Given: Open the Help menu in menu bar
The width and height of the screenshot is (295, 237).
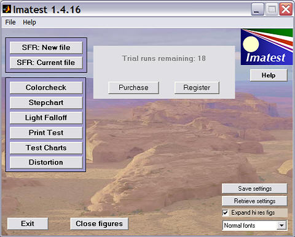Looking at the screenshot, I should point(29,22).
